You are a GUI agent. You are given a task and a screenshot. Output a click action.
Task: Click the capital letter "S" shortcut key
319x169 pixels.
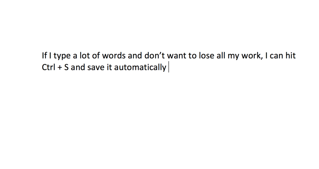66,67
